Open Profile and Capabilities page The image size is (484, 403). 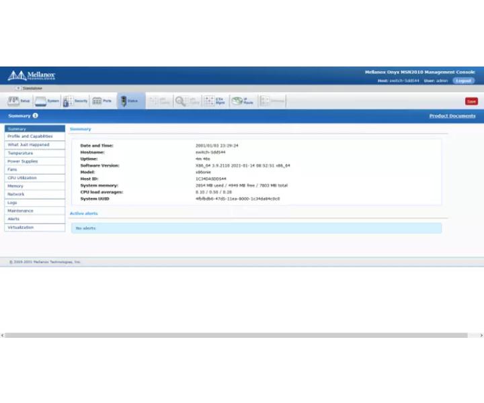coord(34,136)
